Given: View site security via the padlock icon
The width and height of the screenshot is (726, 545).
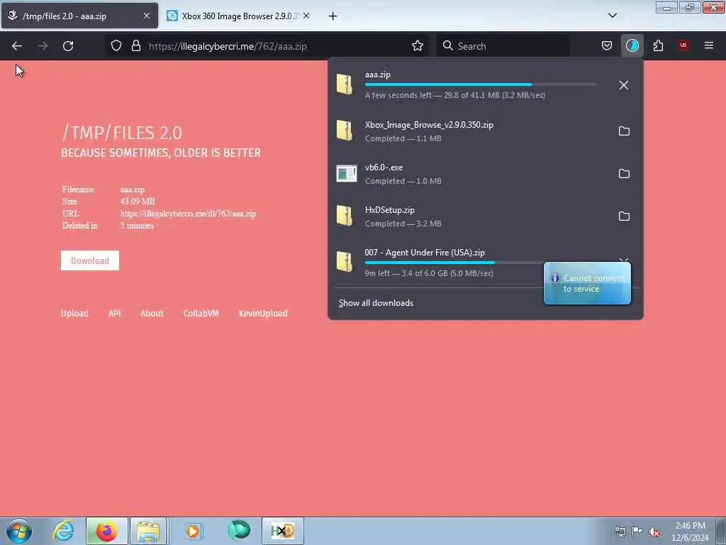Looking at the screenshot, I should [x=135, y=46].
